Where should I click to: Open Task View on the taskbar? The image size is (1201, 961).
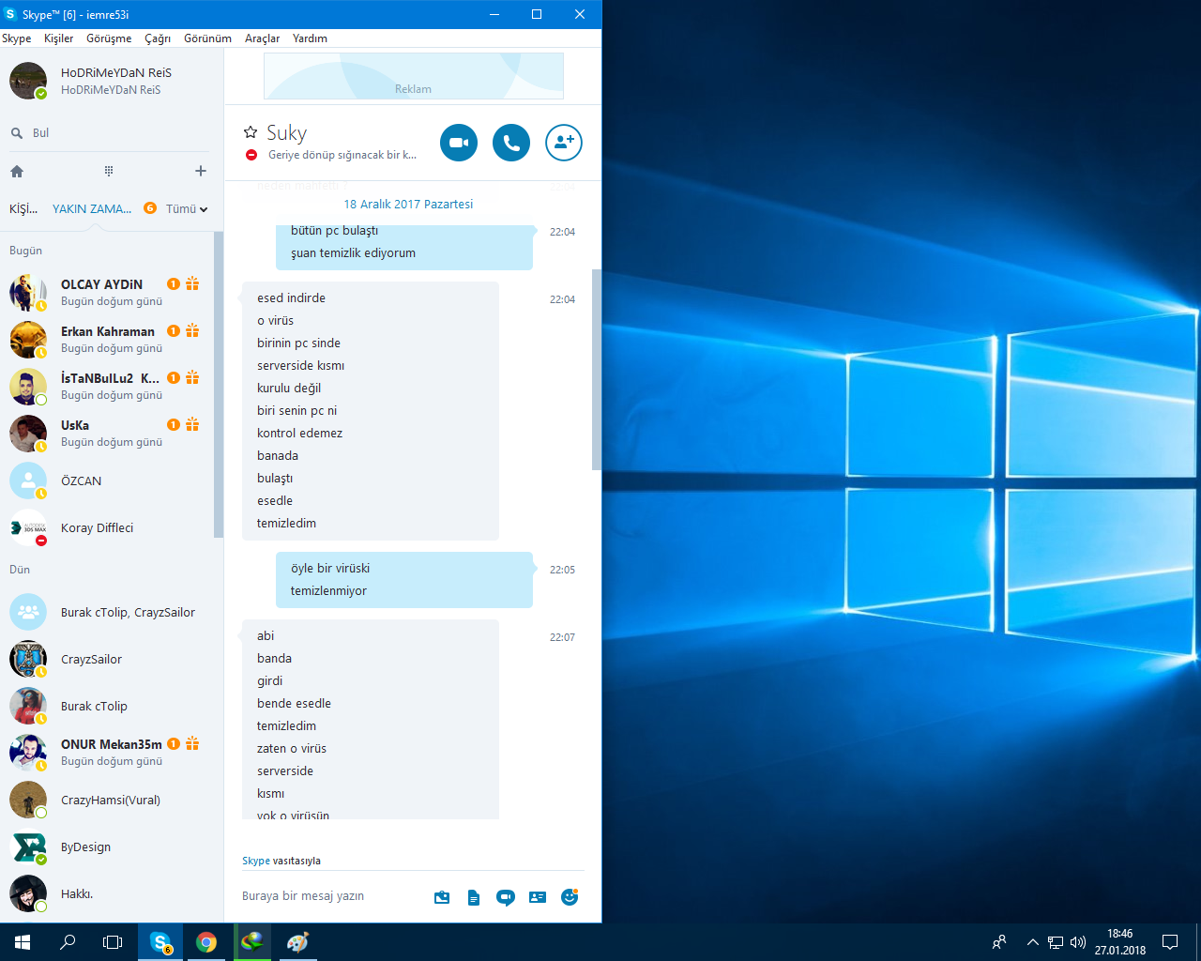tap(113, 942)
